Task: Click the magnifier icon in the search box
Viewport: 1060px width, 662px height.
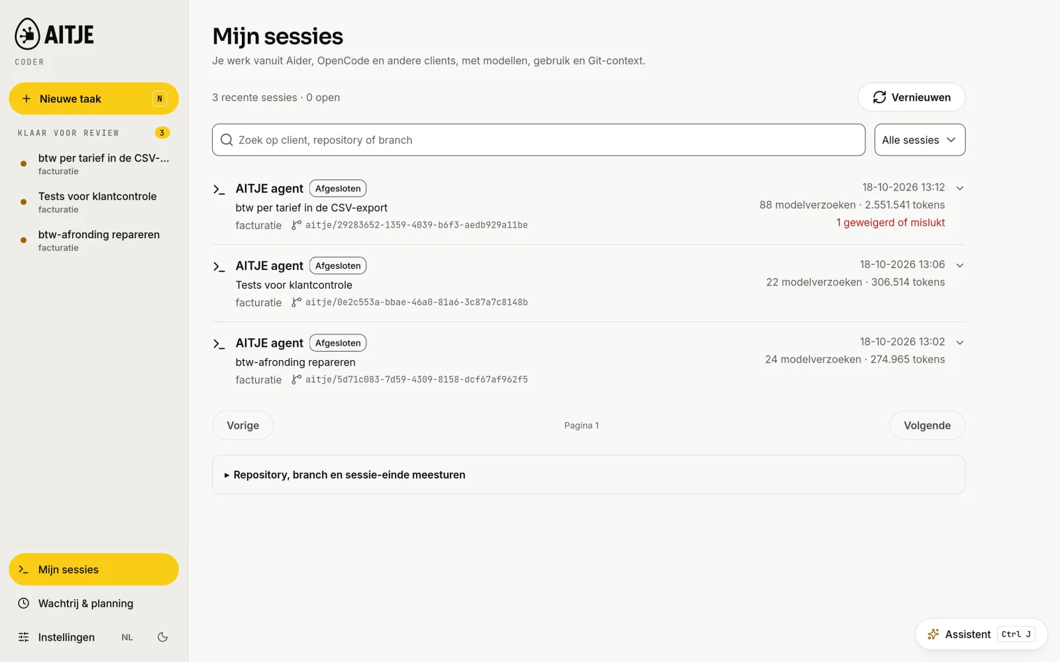Action: click(x=227, y=140)
